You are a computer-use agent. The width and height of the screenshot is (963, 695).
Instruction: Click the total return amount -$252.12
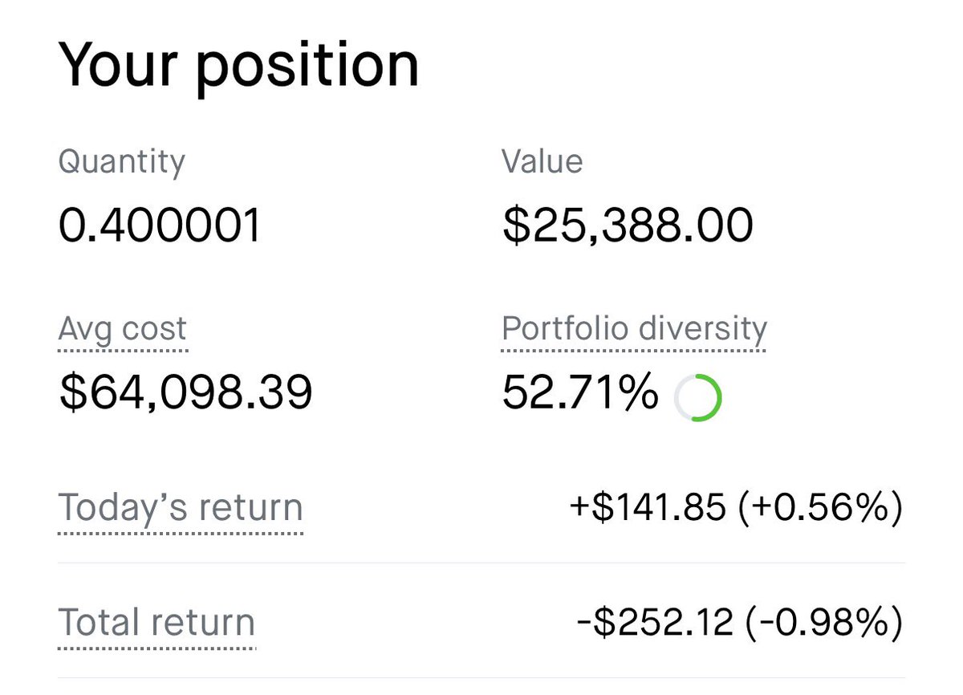pos(655,623)
